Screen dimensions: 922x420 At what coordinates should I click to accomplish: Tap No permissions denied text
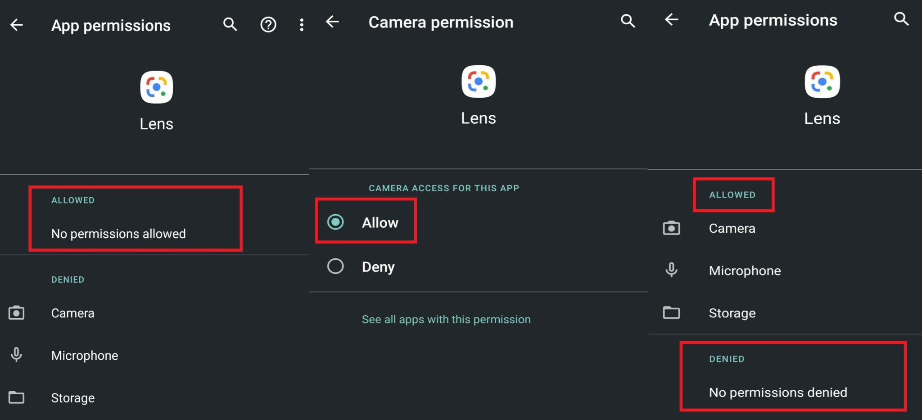[777, 392]
